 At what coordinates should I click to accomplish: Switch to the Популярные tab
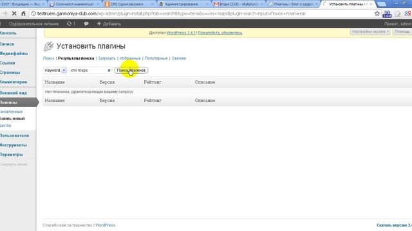[156, 58]
